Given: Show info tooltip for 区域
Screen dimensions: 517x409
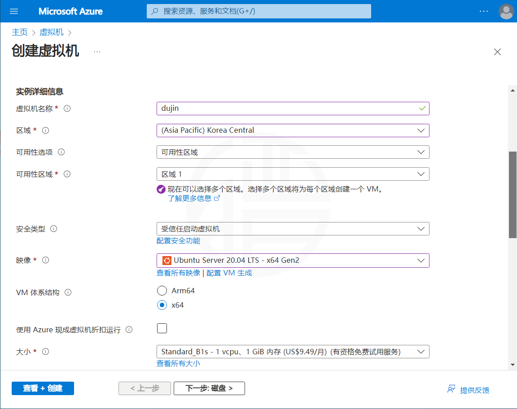Looking at the screenshot, I should click(x=45, y=131).
